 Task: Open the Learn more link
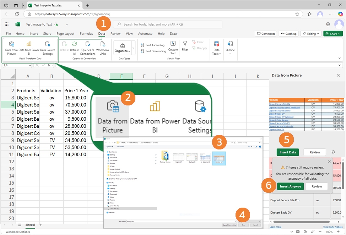[275, 227]
